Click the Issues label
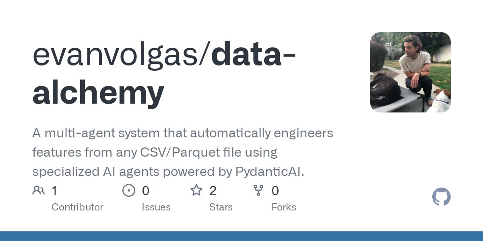The height and width of the screenshot is (241, 483). [156, 207]
